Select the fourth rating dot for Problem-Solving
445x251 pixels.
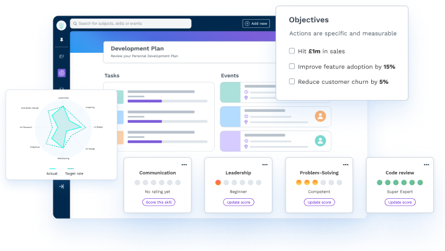(x=323, y=183)
